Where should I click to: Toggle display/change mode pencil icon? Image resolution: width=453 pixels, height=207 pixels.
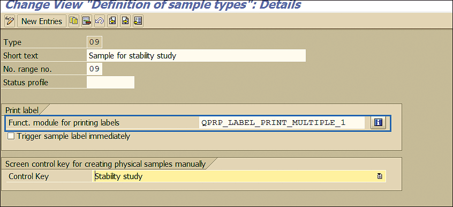click(10, 21)
